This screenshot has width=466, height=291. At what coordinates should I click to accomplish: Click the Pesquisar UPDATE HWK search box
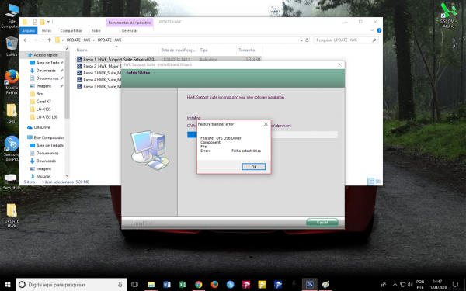point(346,40)
